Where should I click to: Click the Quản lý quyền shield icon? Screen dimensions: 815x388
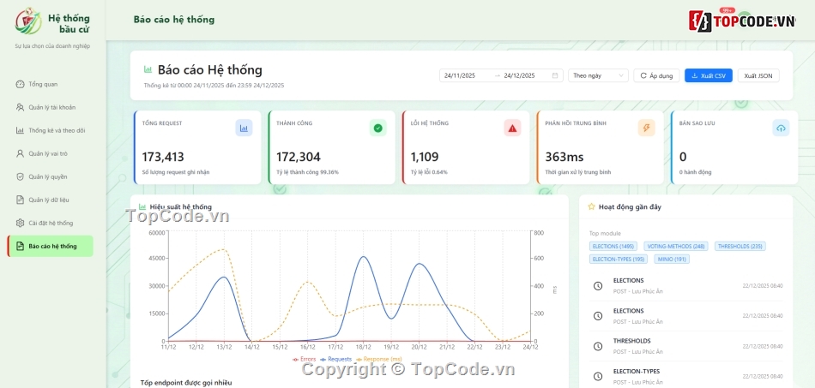tap(20, 177)
